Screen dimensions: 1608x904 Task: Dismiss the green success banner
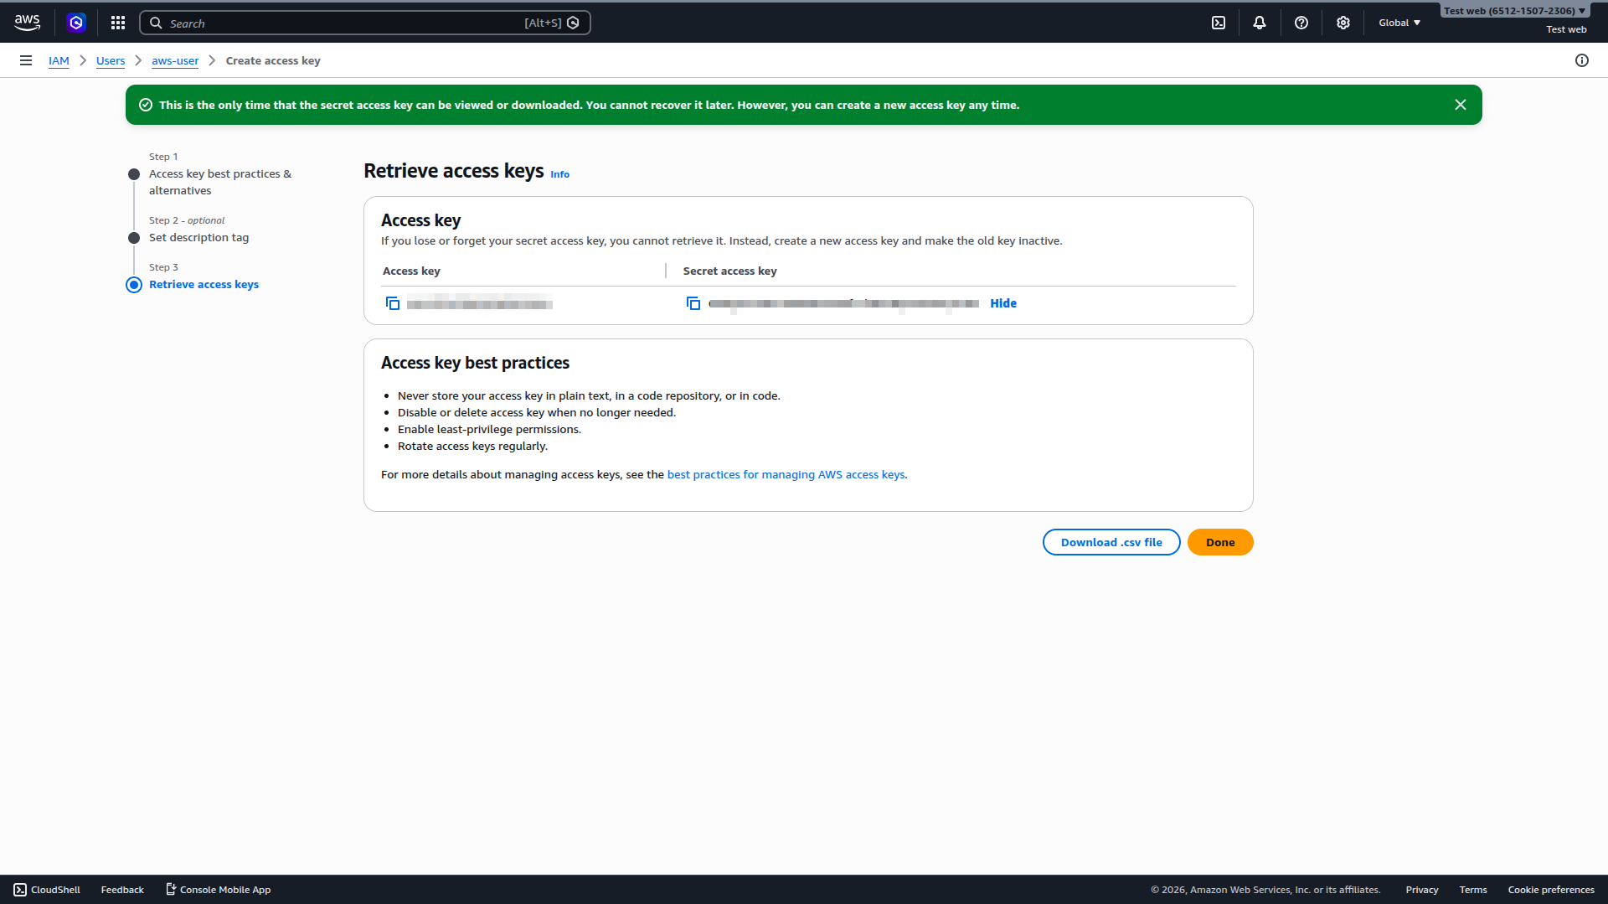point(1461,105)
